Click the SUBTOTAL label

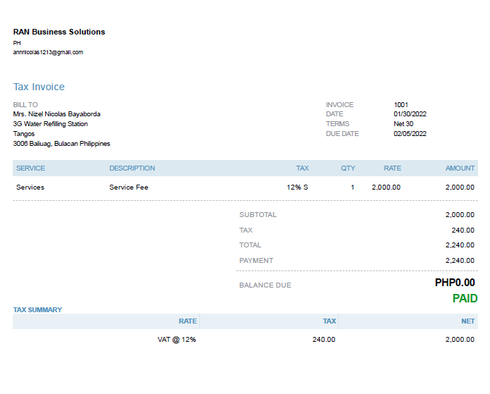[x=258, y=215]
